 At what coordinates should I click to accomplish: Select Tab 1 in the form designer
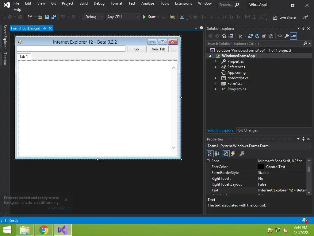click(x=24, y=57)
